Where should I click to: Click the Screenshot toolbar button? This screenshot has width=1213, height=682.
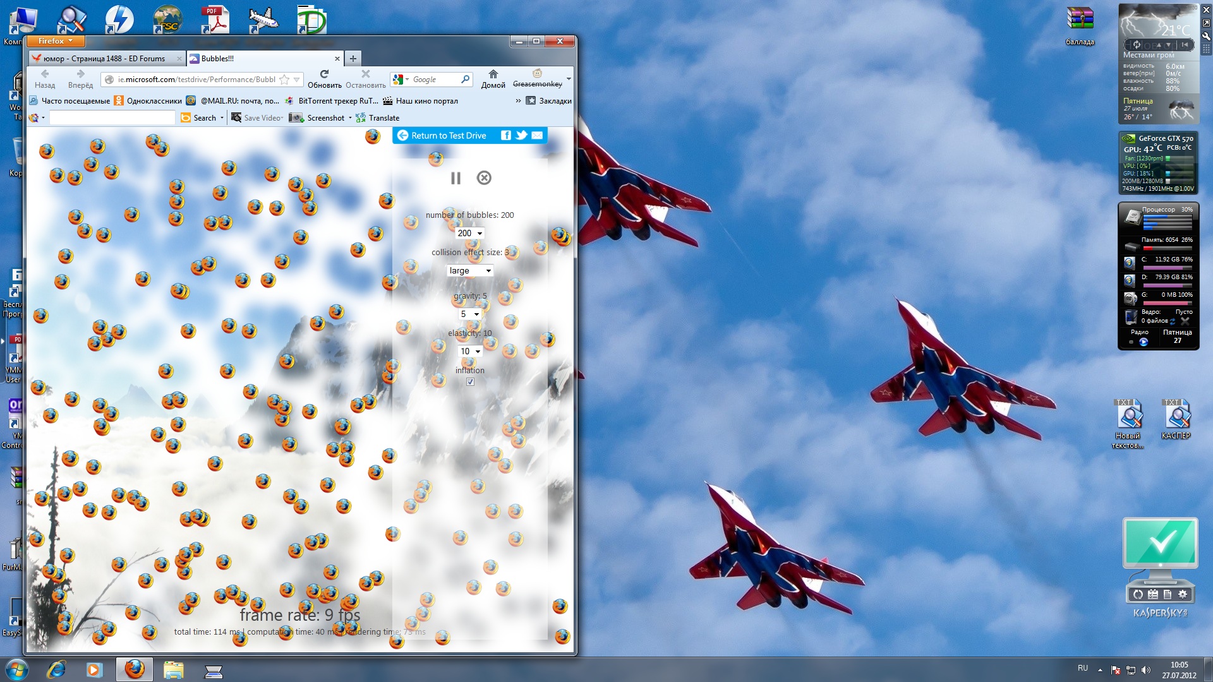point(317,117)
